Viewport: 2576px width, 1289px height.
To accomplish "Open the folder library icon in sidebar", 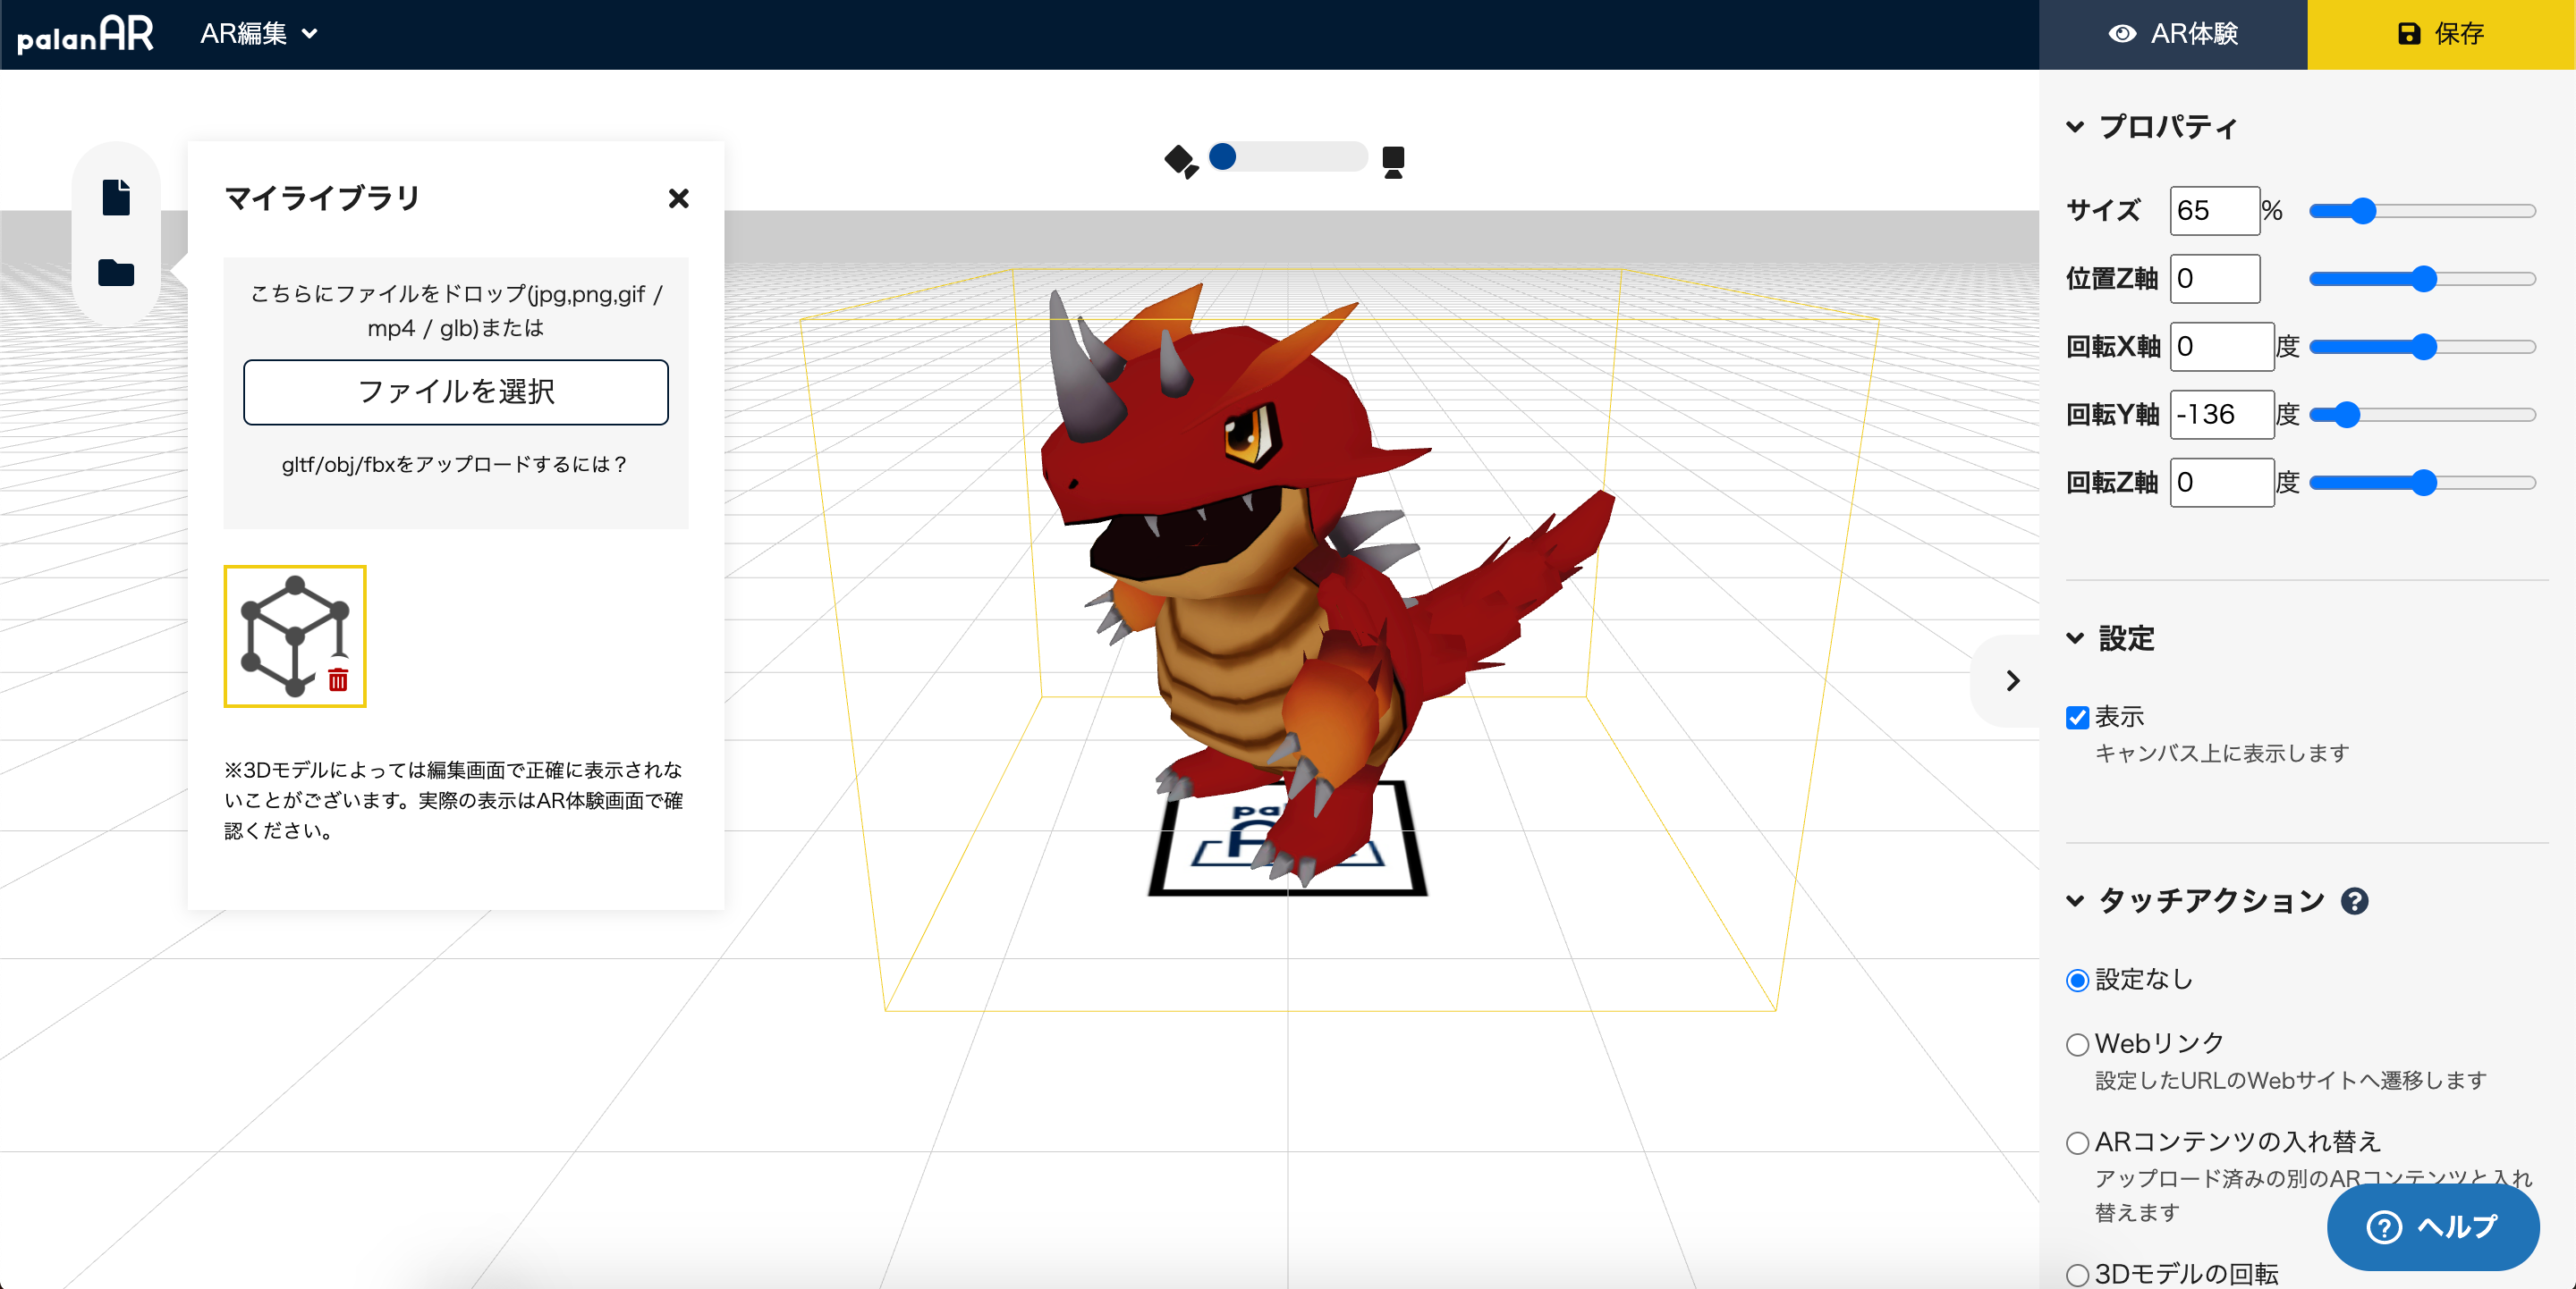I will pos(116,272).
